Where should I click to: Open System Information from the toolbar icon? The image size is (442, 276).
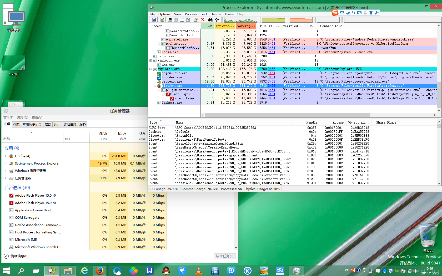pyautogui.click(x=170, y=20)
